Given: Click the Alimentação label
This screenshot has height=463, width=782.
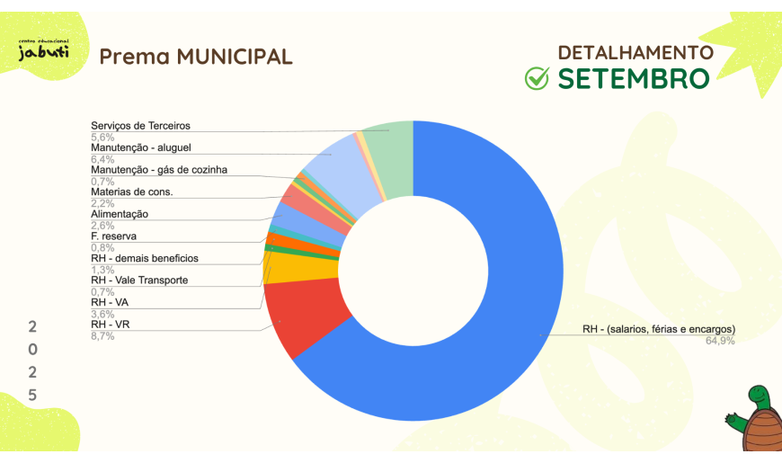Looking at the screenshot, I should (120, 214).
